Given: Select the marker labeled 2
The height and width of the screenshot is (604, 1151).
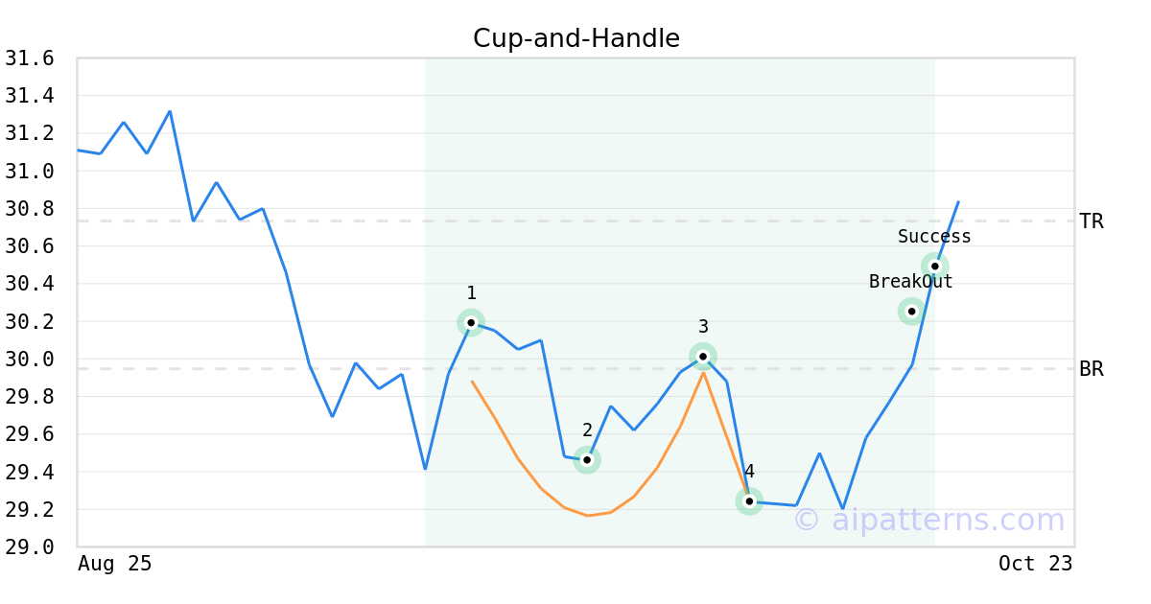Looking at the screenshot, I should click(587, 460).
